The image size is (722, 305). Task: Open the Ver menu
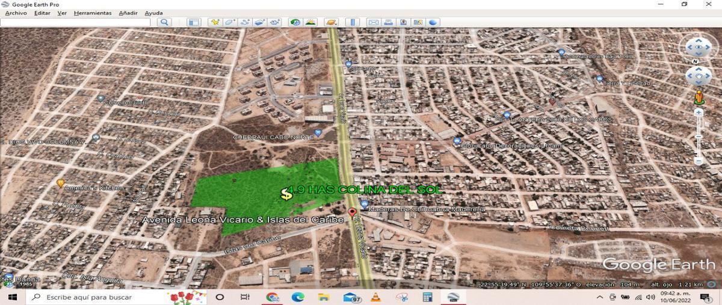62,13
